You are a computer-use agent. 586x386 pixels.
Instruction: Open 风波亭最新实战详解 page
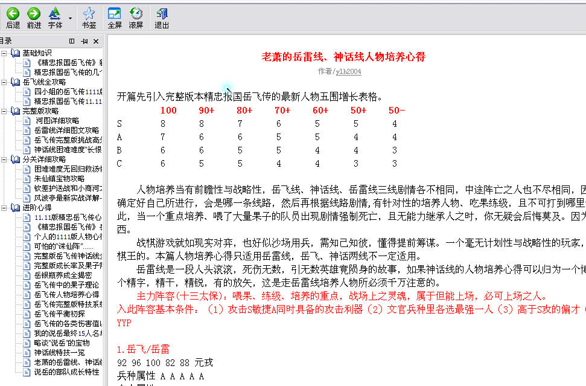(x=68, y=198)
